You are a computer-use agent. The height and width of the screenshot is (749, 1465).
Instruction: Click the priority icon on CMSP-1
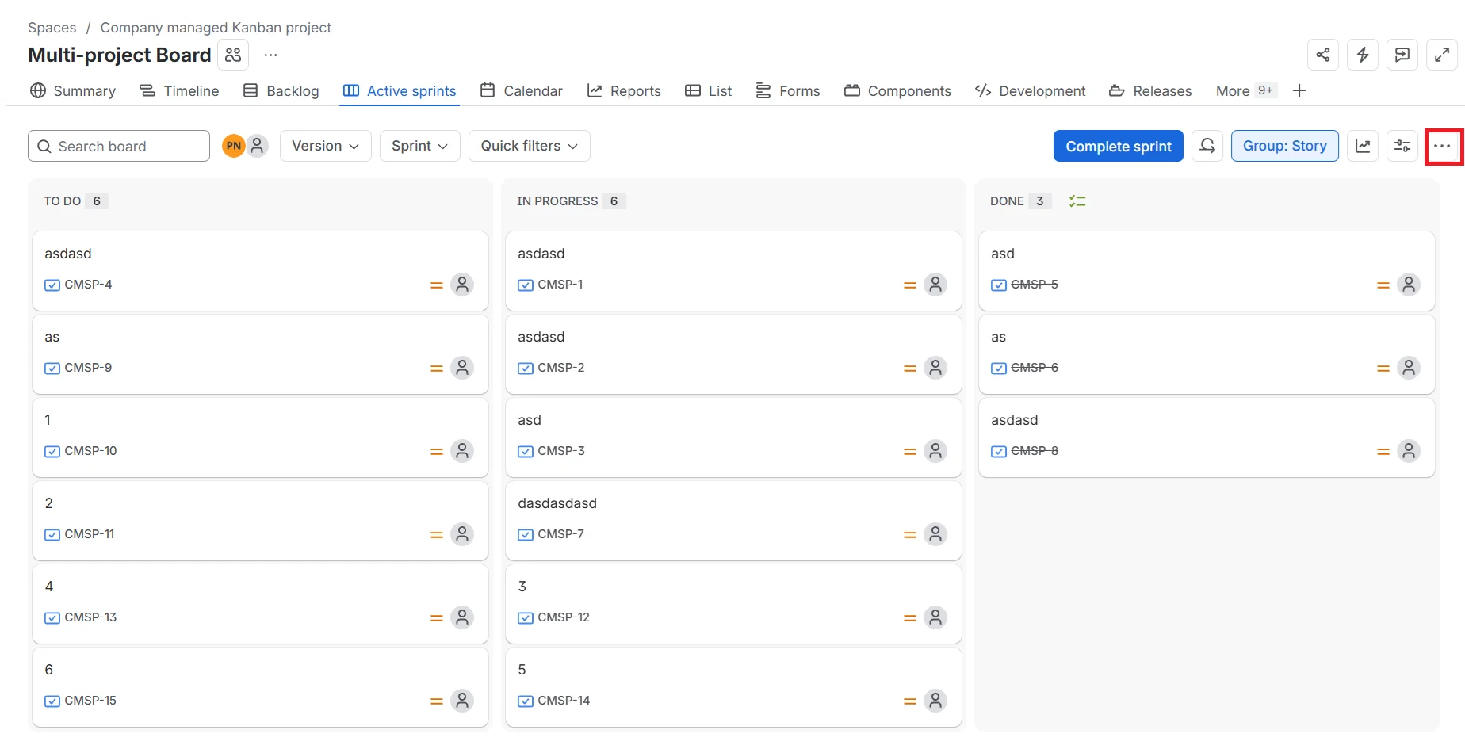910,285
